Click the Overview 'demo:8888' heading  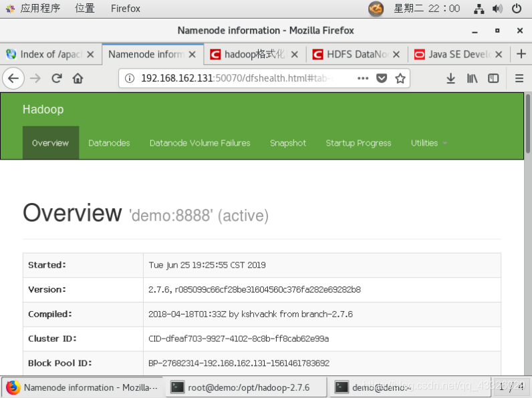point(146,213)
